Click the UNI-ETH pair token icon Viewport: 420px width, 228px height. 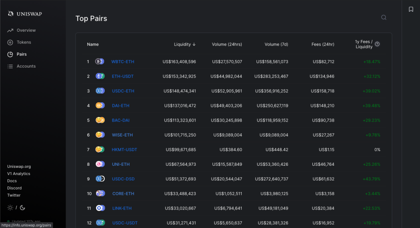100,164
